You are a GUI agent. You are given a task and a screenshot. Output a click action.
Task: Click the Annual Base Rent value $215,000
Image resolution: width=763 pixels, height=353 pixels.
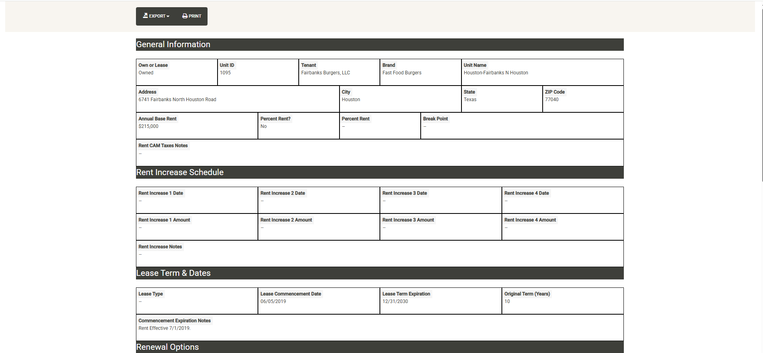tap(148, 126)
